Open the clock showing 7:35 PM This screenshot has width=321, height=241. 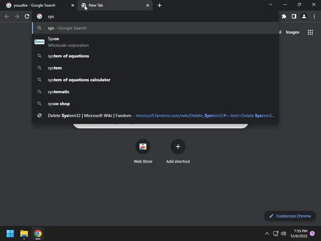tap(299, 233)
